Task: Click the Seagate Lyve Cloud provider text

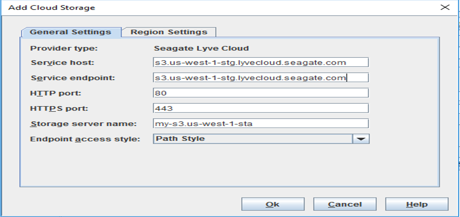Action: pos(201,48)
